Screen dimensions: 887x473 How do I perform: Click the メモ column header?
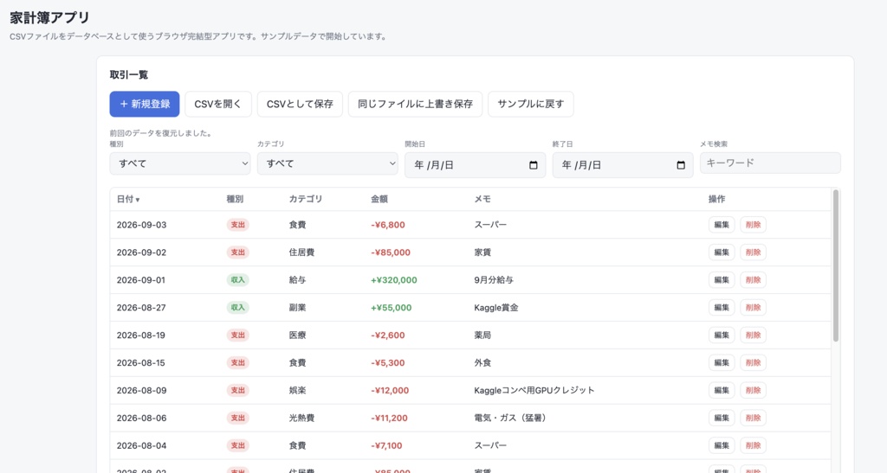482,199
